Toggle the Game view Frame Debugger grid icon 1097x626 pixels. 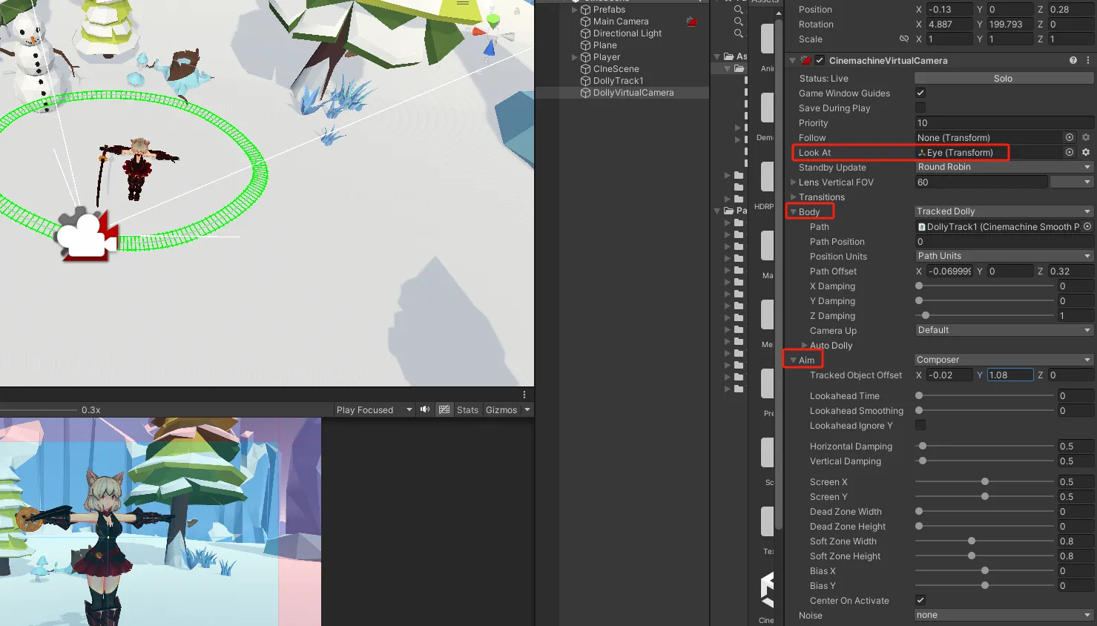tap(444, 409)
